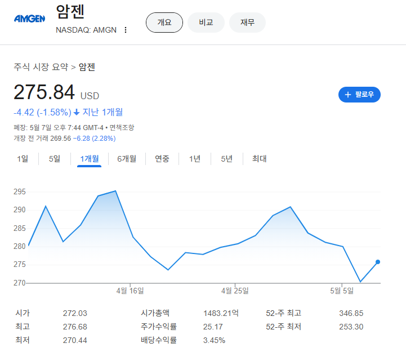
Task: Select the 5년 time range
Action: coord(227,158)
